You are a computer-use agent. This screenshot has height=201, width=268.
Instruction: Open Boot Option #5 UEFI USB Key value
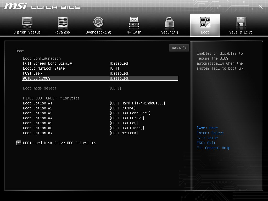124,123
